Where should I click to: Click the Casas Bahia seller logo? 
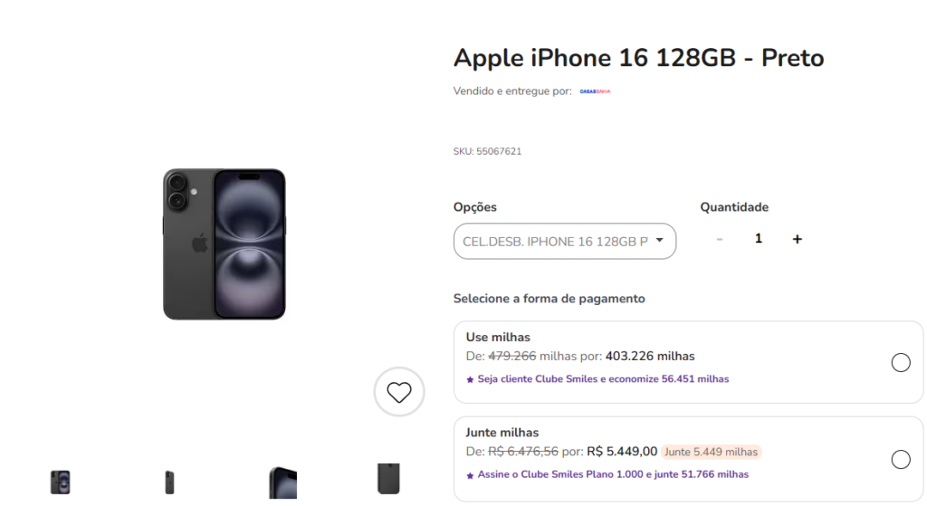click(595, 91)
